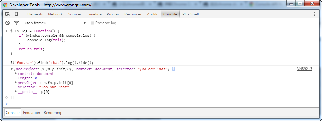The image size is (322, 121).
Task: Expand the context: document property
Action: 16,74
